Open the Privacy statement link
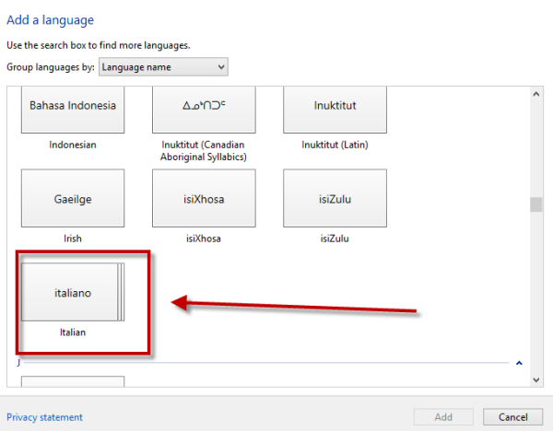 44,417
